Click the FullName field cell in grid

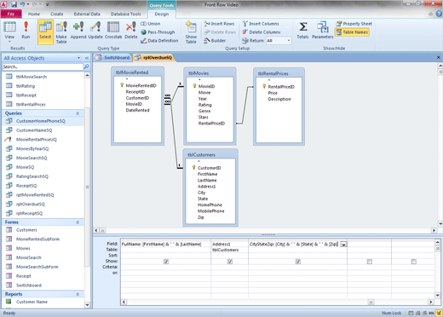click(x=165, y=245)
